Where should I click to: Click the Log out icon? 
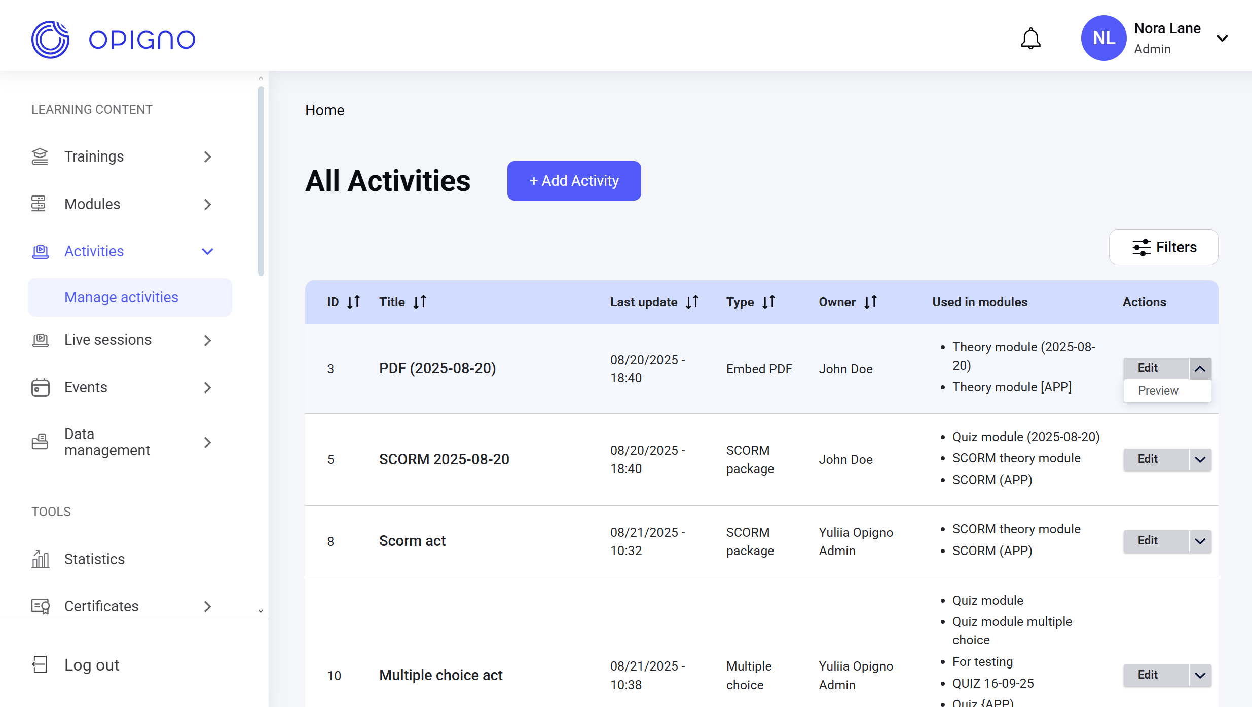tap(40, 664)
